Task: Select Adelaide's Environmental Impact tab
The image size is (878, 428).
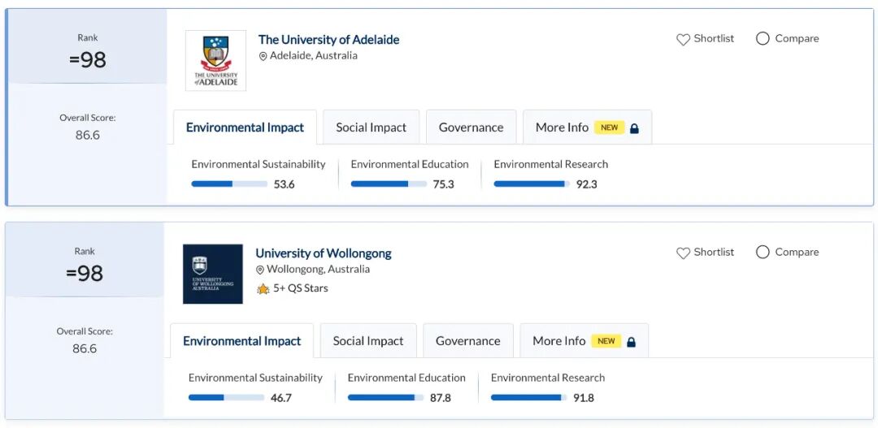Action: [x=245, y=128]
